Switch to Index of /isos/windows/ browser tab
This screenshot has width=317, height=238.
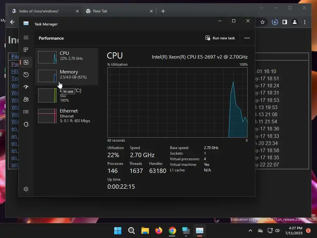pyautogui.click(x=45, y=11)
